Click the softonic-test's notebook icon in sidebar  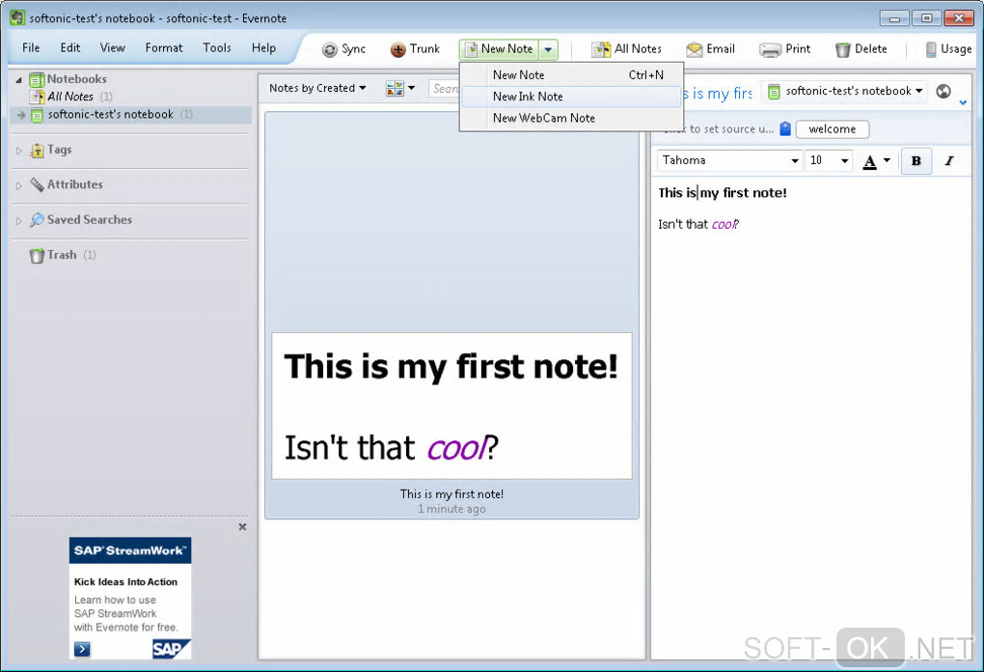(37, 115)
